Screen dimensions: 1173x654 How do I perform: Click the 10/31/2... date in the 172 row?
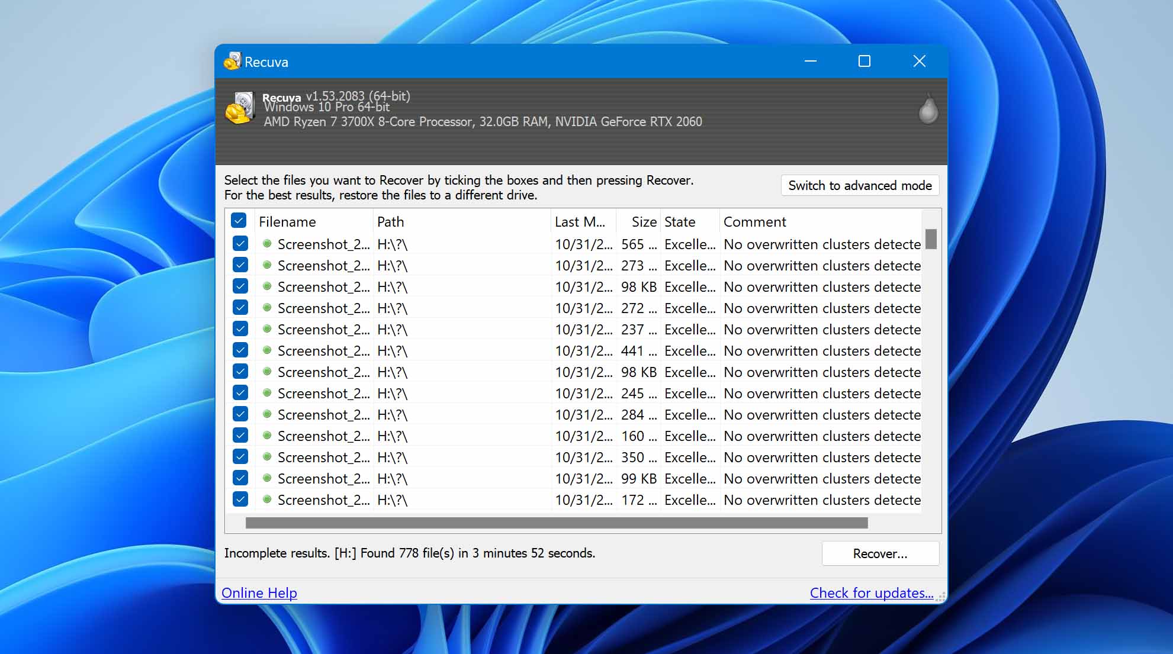click(x=583, y=500)
